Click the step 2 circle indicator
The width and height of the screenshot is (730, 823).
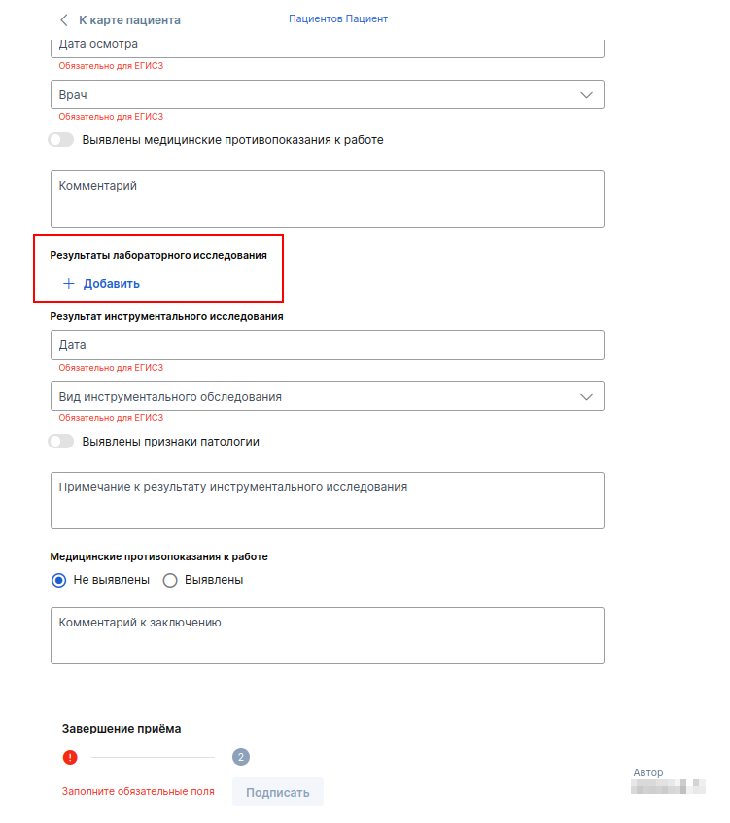(241, 757)
